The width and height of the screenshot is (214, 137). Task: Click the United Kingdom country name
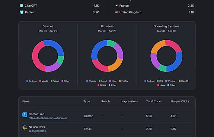coord(130,12)
